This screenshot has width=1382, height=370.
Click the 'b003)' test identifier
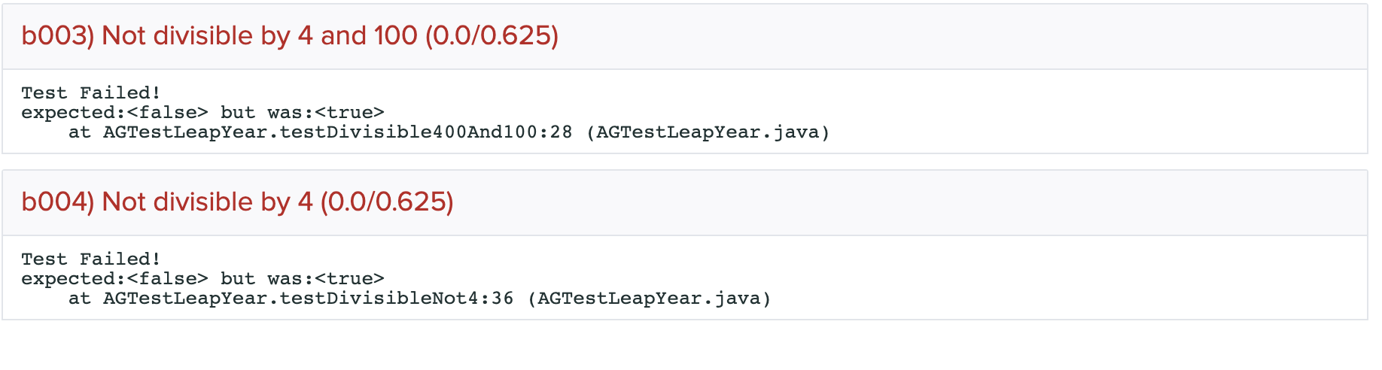point(57,36)
